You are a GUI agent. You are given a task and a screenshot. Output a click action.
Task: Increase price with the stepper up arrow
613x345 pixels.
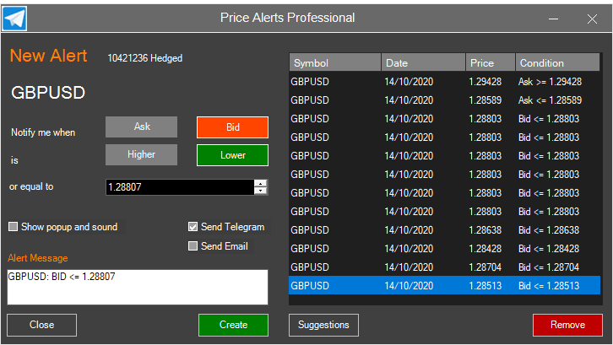click(261, 184)
